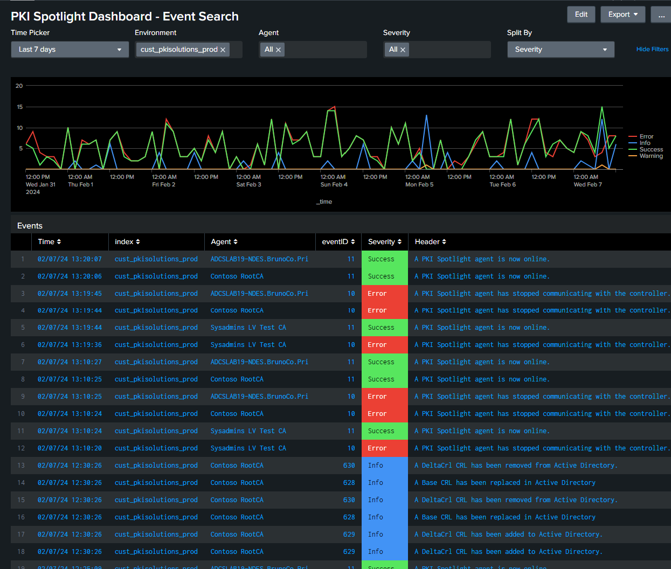Click the green Success legend color swatch
671x569 pixels.
[x=633, y=150]
